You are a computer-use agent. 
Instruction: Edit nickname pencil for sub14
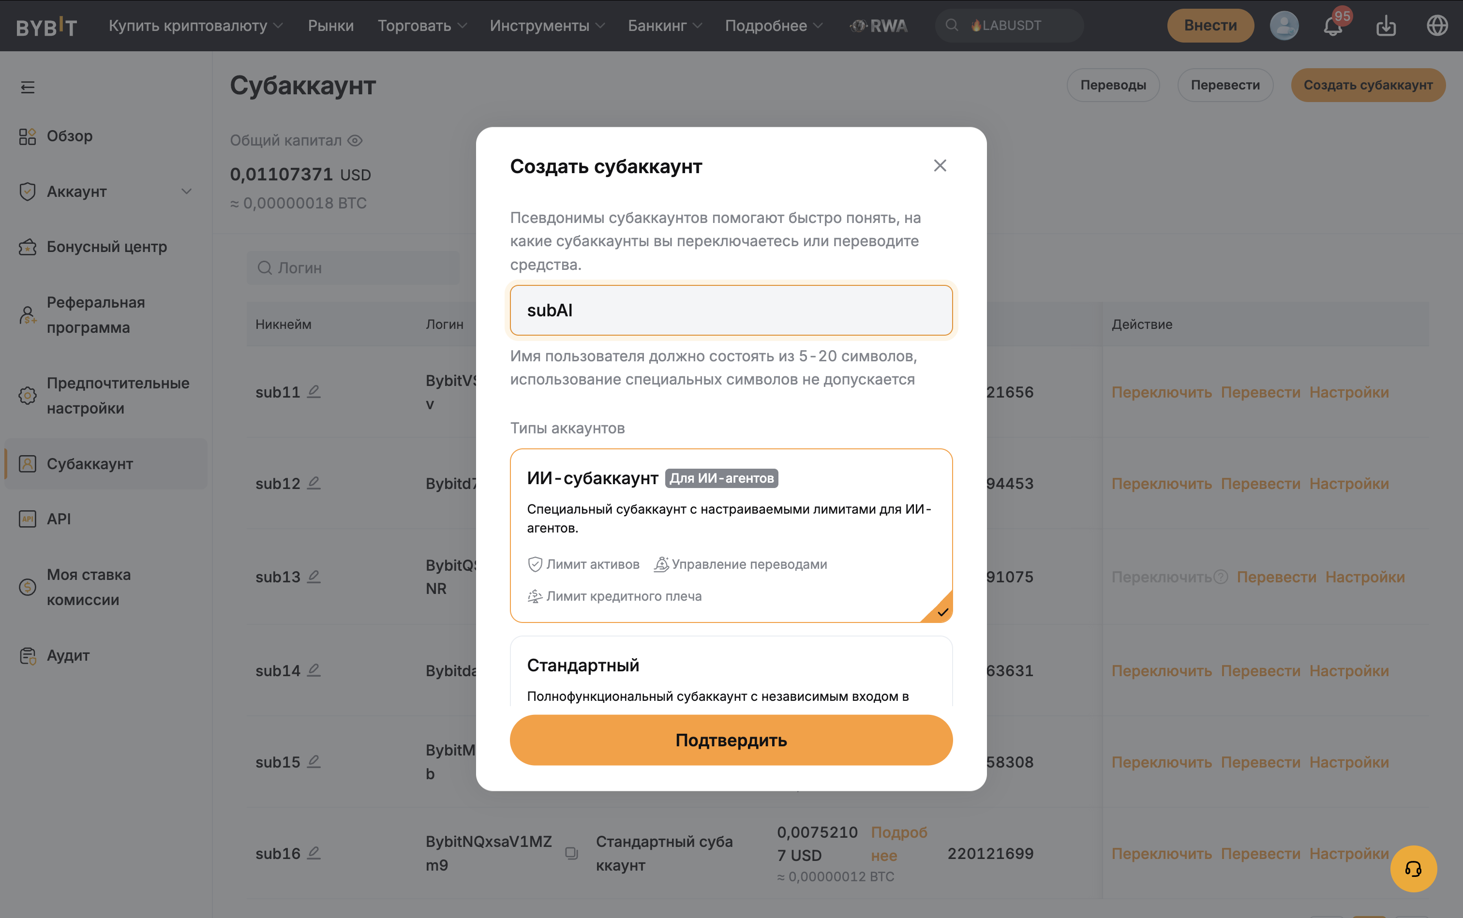coord(314,670)
